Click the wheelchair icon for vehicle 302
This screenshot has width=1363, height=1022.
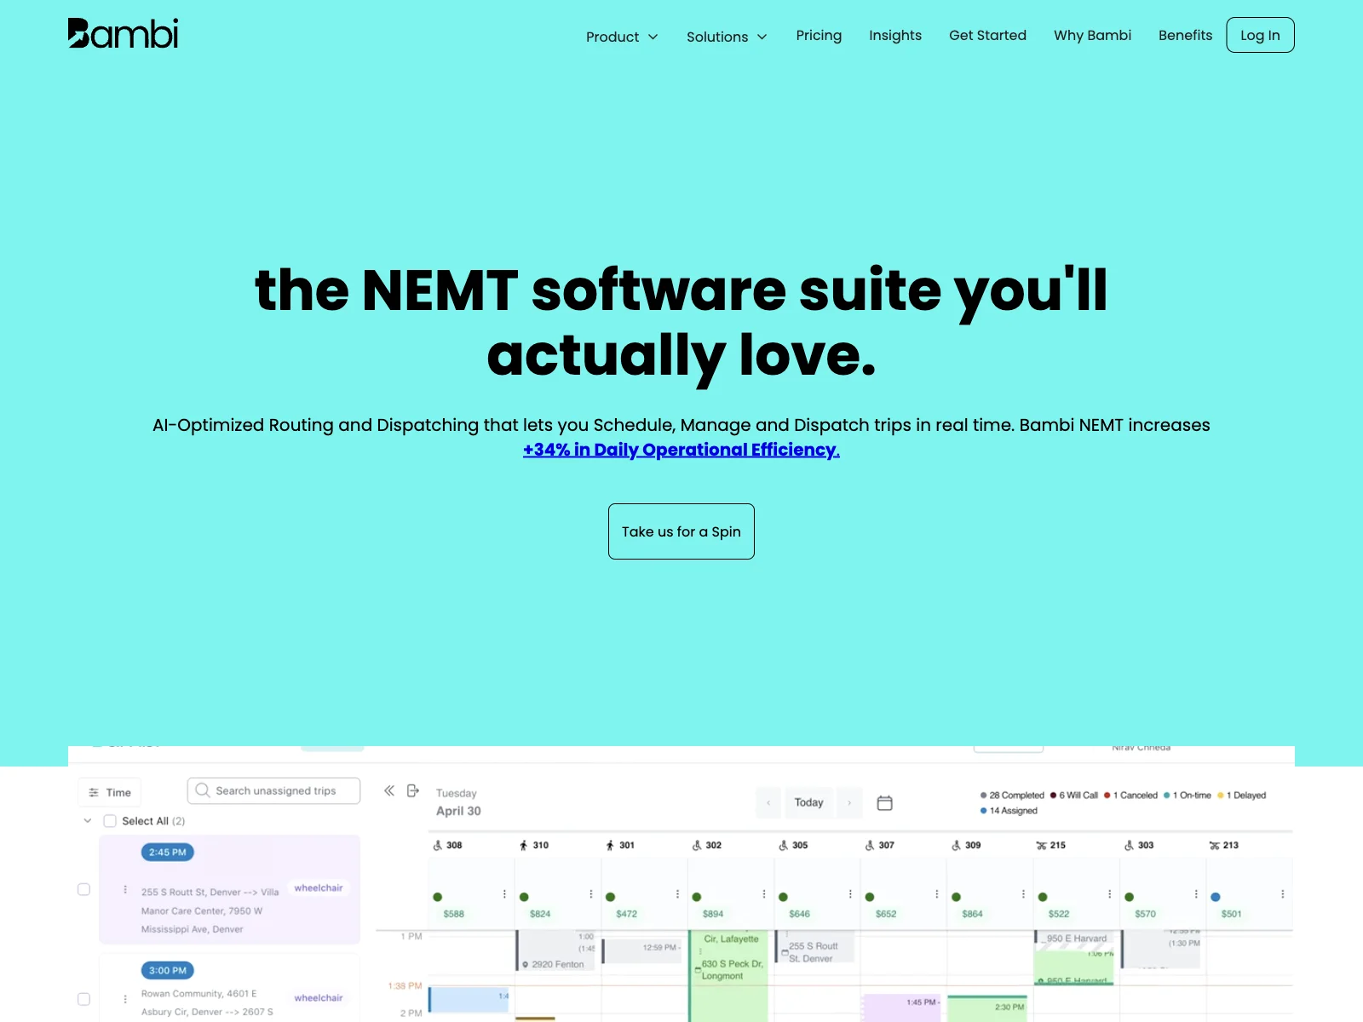[x=697, y=845]
